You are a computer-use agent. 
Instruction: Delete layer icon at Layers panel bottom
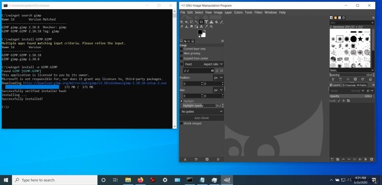click(x=371, y=159)
